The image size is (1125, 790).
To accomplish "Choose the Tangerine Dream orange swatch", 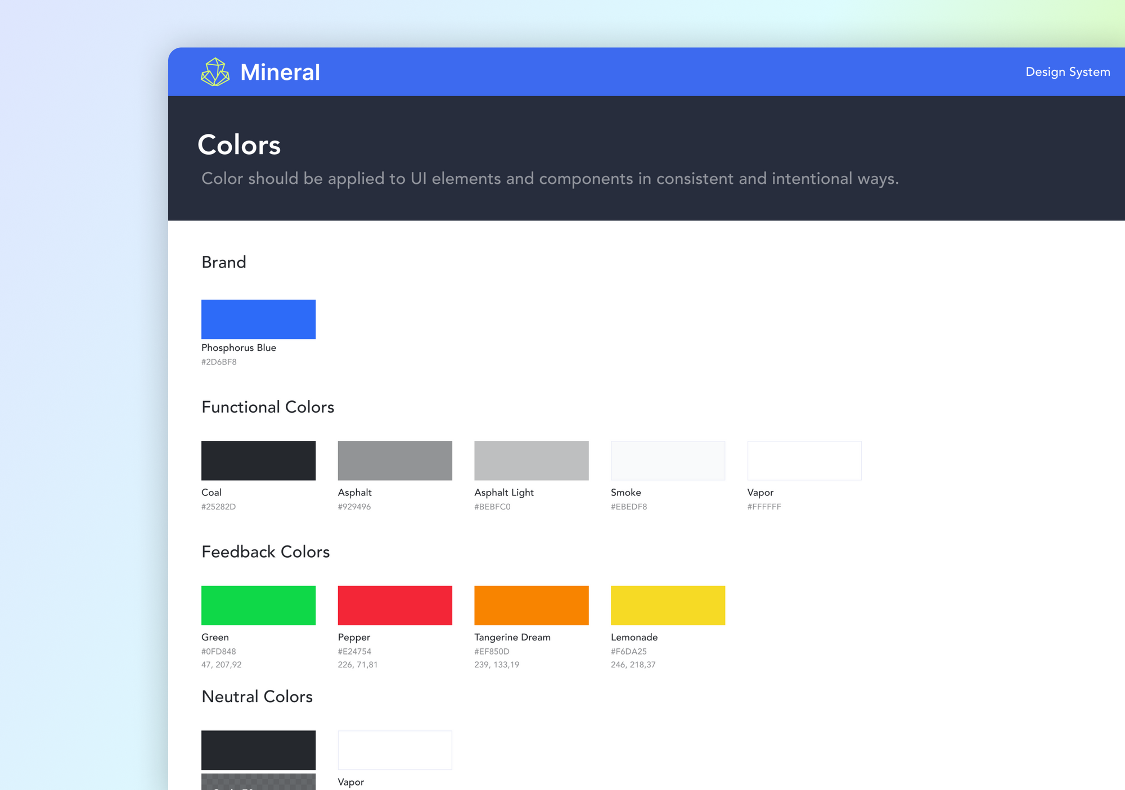I will 531,605.
